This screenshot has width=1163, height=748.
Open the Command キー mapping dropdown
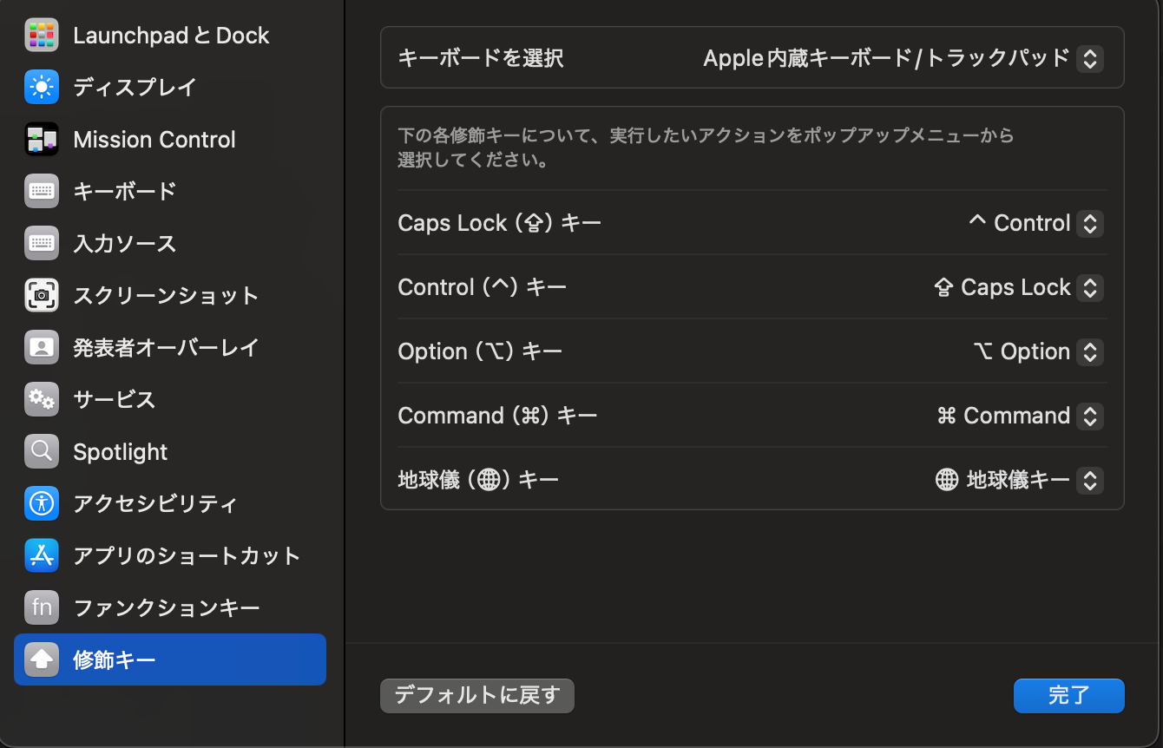(1090, 416)
